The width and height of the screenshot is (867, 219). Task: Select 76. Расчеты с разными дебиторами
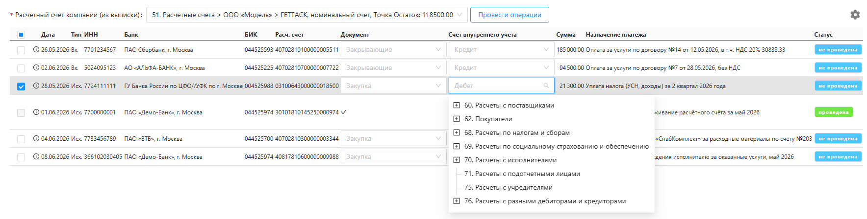tap(545, 201)
